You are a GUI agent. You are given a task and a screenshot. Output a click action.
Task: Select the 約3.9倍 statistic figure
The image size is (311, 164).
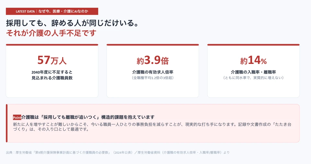[x=153, y=60]
